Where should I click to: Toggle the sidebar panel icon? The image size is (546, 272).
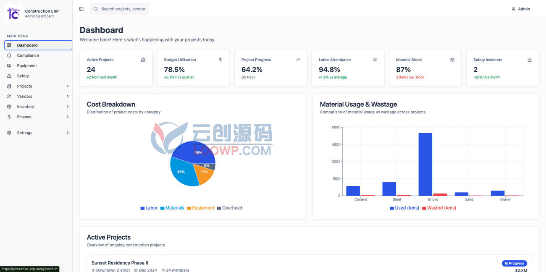coord(81,9)
